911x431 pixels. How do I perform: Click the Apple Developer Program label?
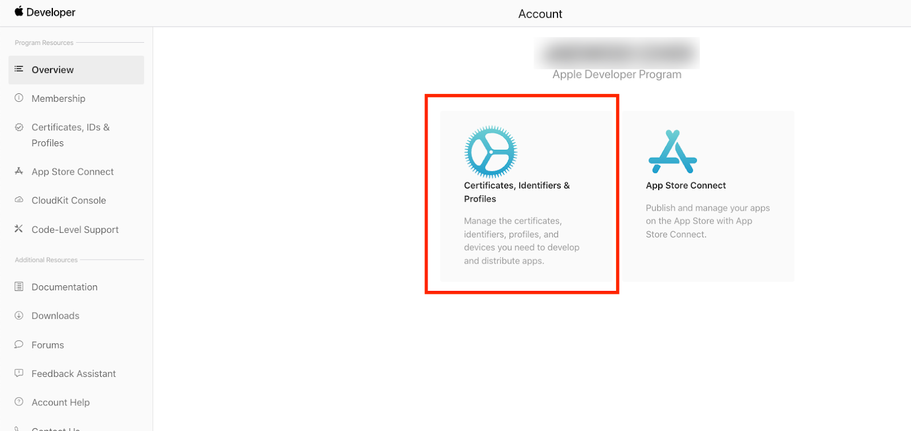617,75
